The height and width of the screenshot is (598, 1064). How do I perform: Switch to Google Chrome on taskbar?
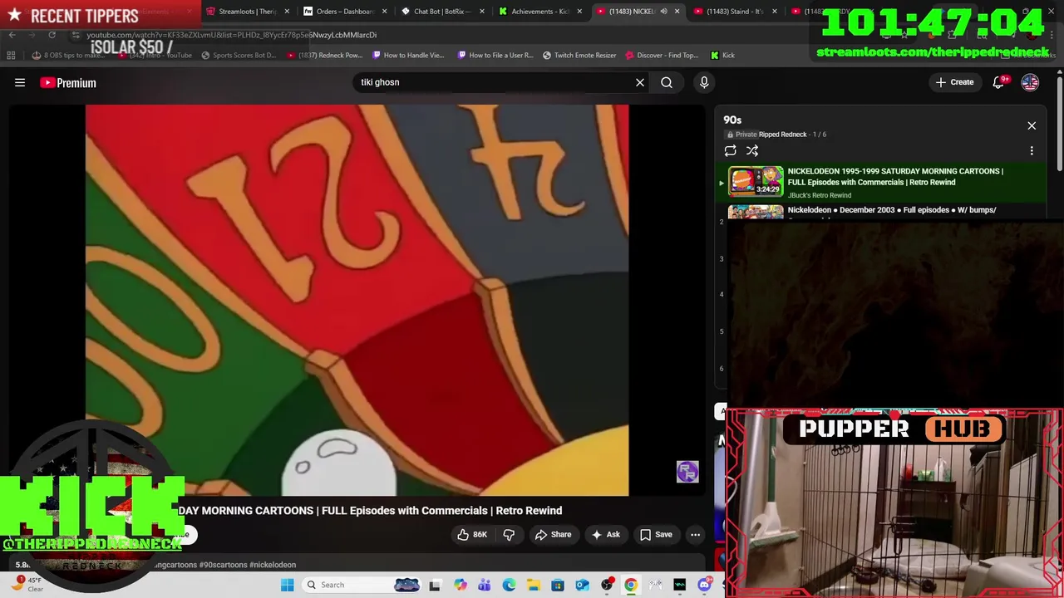[x=631, y=586]
